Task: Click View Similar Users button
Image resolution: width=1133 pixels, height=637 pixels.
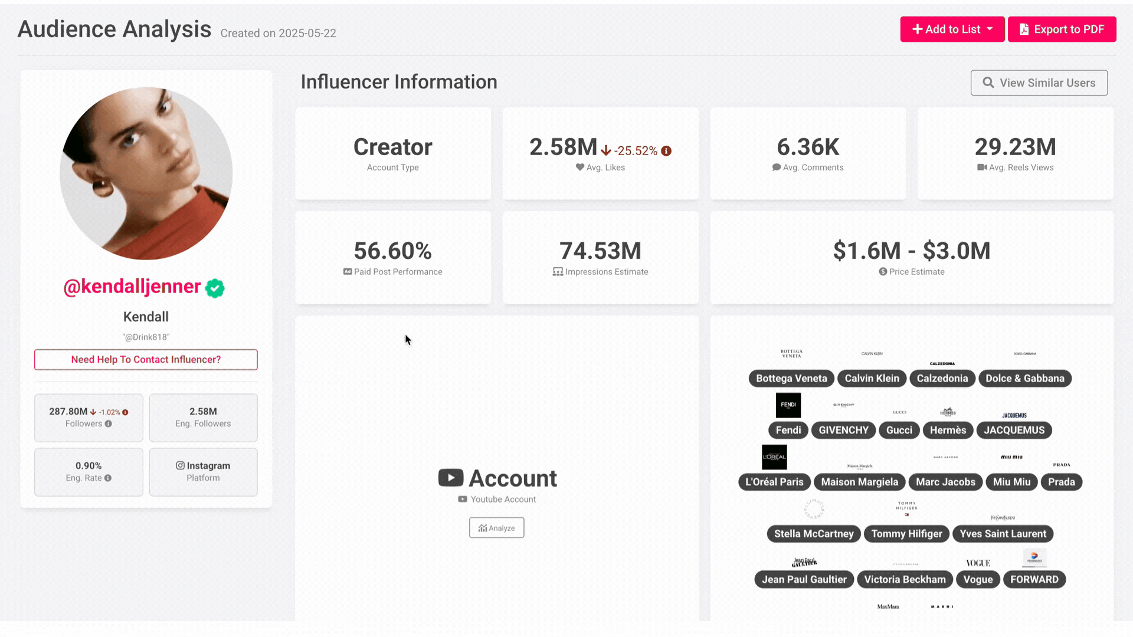Action: [1039, 83]
